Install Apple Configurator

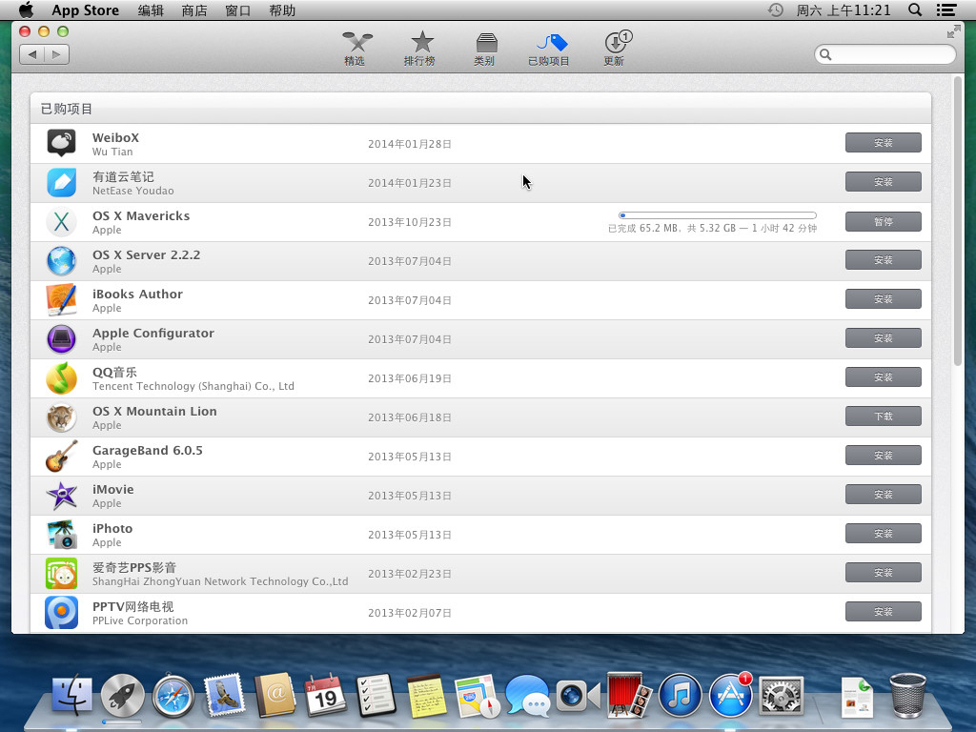click(x=884, y=338)
